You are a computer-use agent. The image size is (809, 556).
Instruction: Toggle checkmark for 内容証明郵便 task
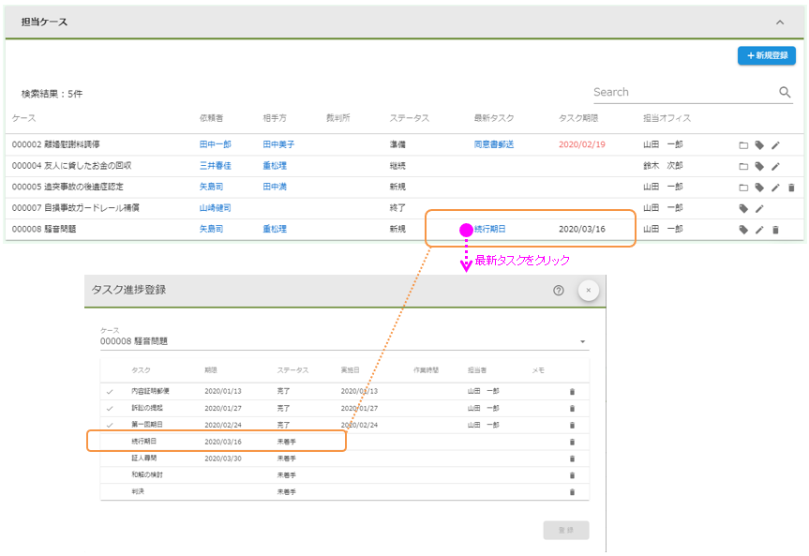[x=110, y=391]
